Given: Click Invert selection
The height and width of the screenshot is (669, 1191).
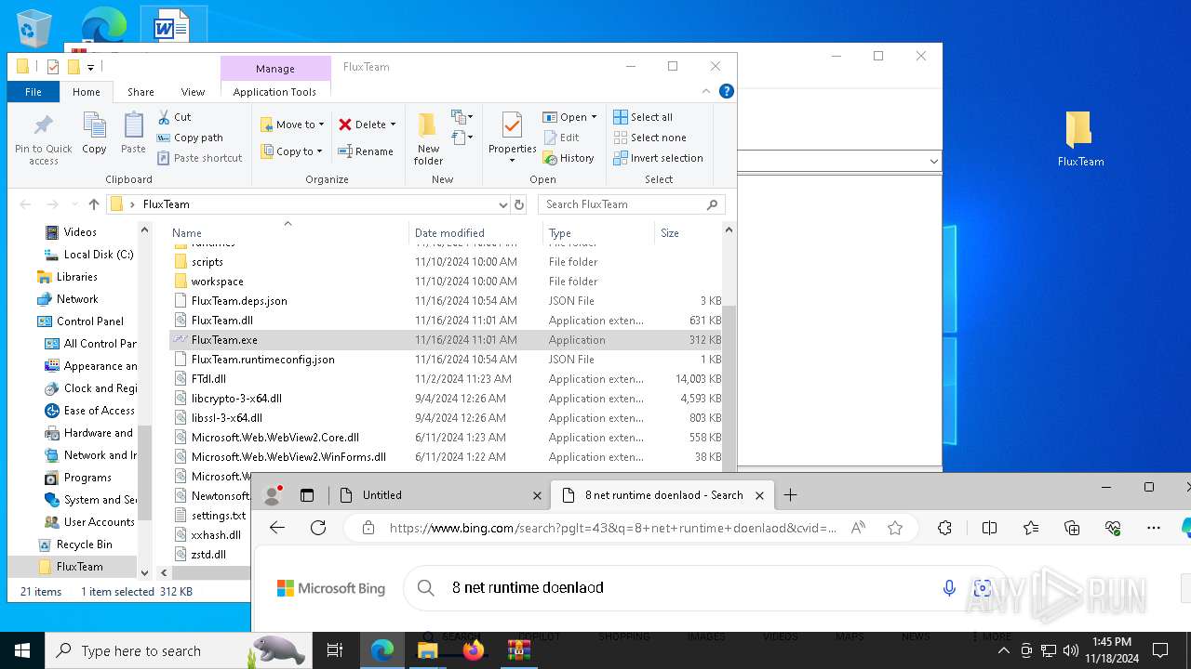Looking at the screenshot, I should [x=658, y=158].
